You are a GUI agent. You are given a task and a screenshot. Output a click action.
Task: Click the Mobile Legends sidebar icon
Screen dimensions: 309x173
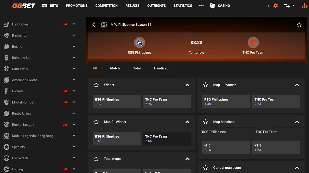click(x=6, y=136)
